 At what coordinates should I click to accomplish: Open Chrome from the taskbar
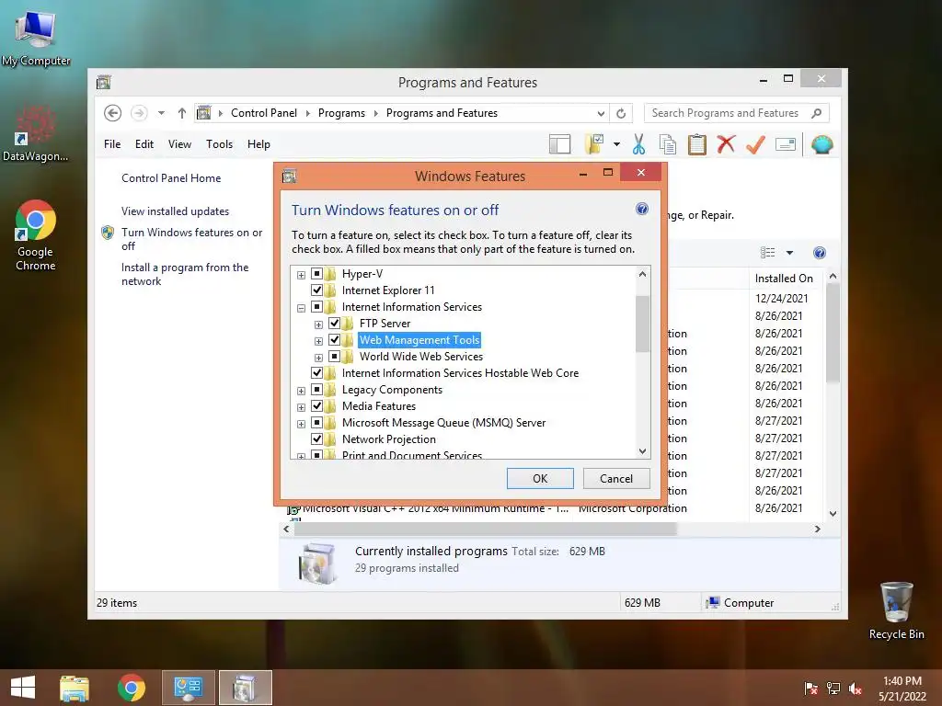[131, 688]
